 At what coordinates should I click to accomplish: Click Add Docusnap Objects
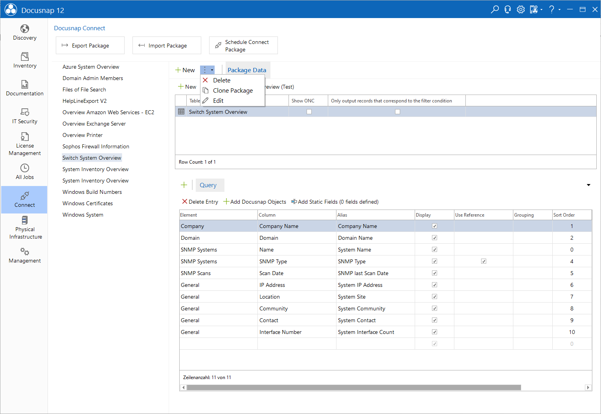pyautogui.click(x=255, y=202)
